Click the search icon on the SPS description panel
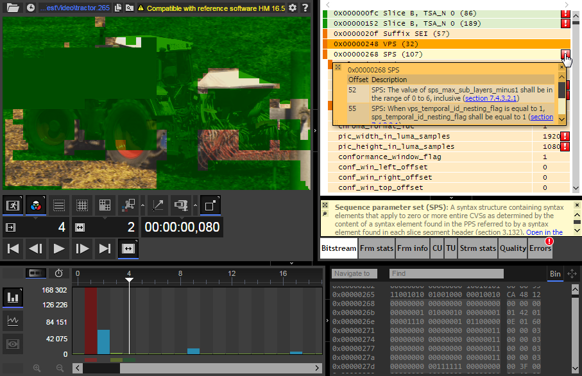Screen dimensions: 582x376 [x=325, y=214]
